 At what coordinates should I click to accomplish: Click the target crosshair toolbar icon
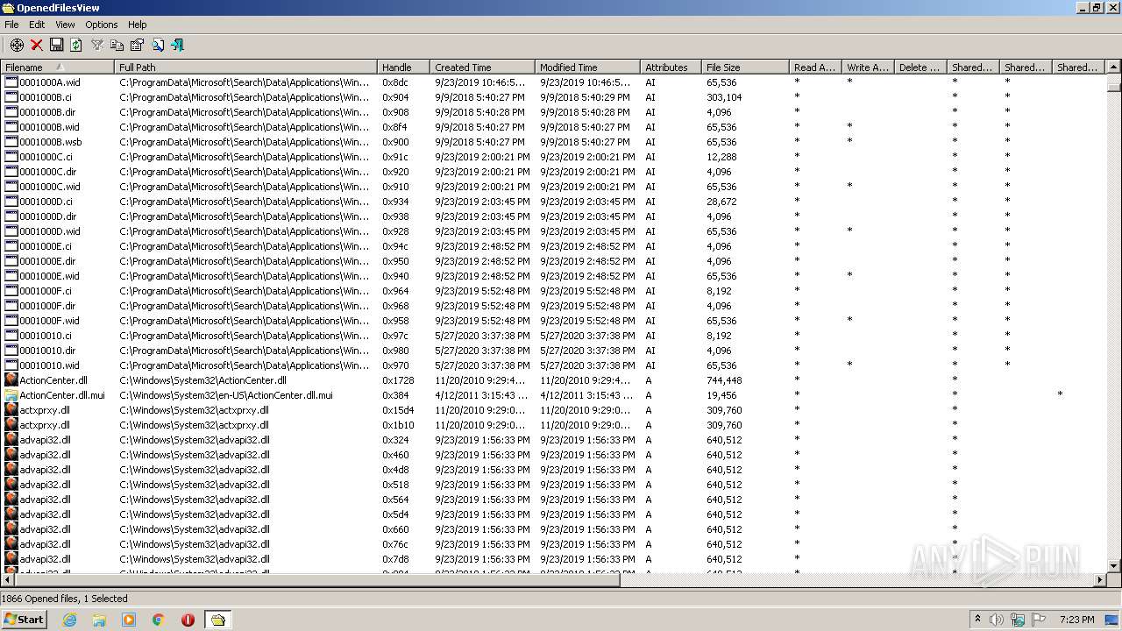(17, 45)
